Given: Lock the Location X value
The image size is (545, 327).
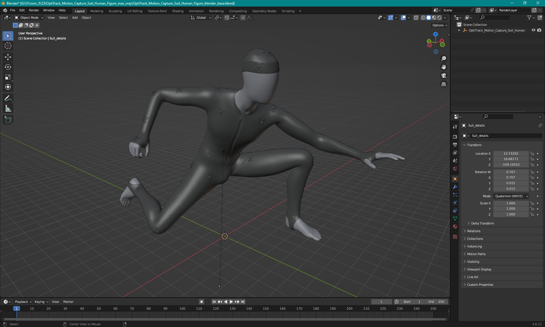Looking at the screenshot, I should [532, 154].
